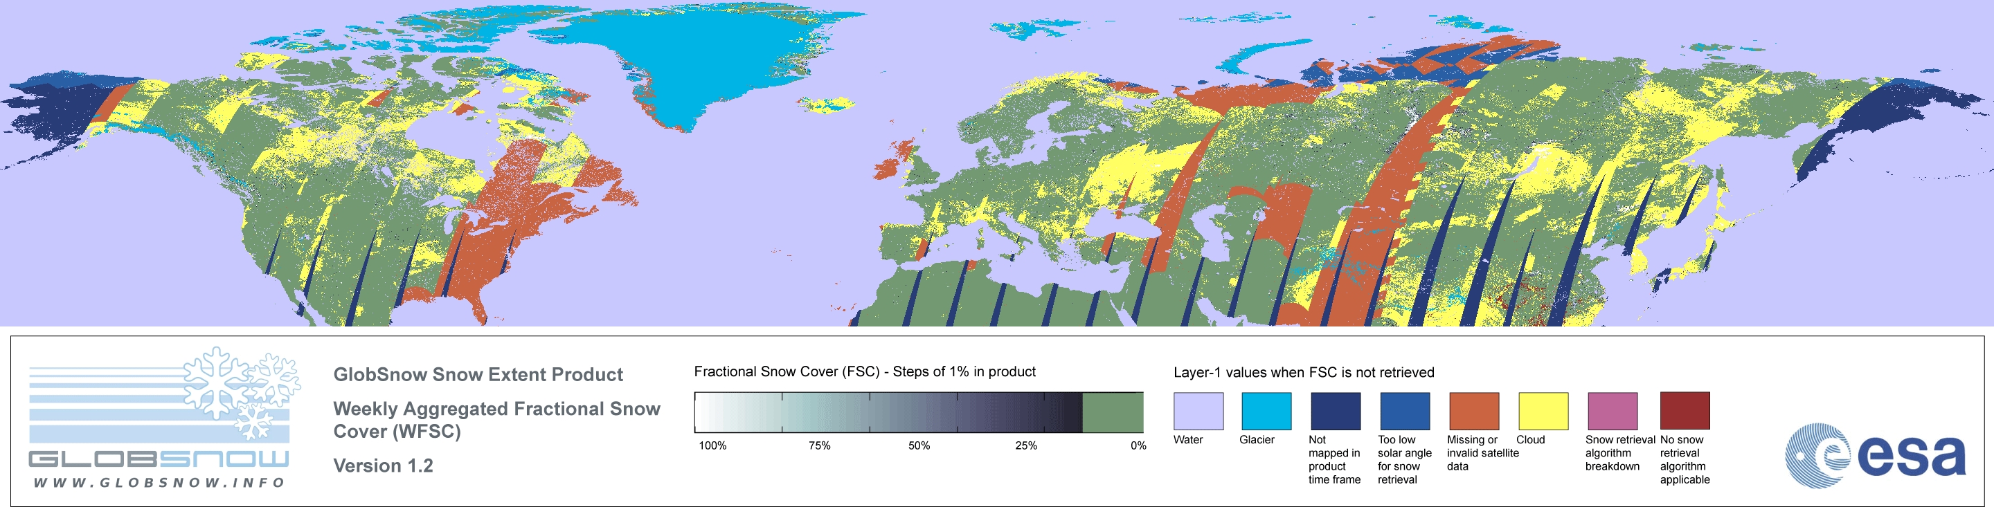Viewport: 1994px width, 516px height.
Task: Click 'Missing or invalid satellite data' label
Action: pos(1482,452)
